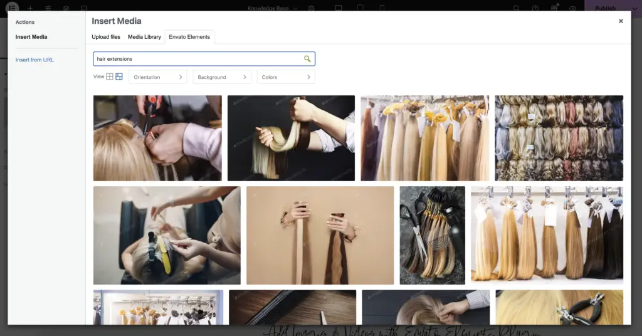642x336 pixels.
Task: Expand the Colors filter dropdown
Action: (286, 77)
